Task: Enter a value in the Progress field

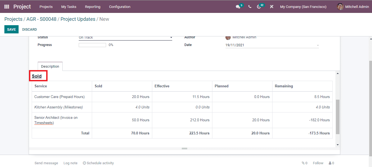Action: [x=92, y=45]
